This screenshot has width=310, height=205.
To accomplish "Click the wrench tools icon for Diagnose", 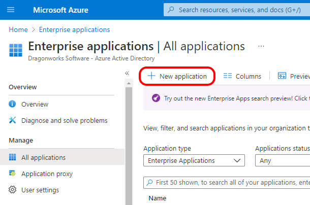I will (12, 120).
